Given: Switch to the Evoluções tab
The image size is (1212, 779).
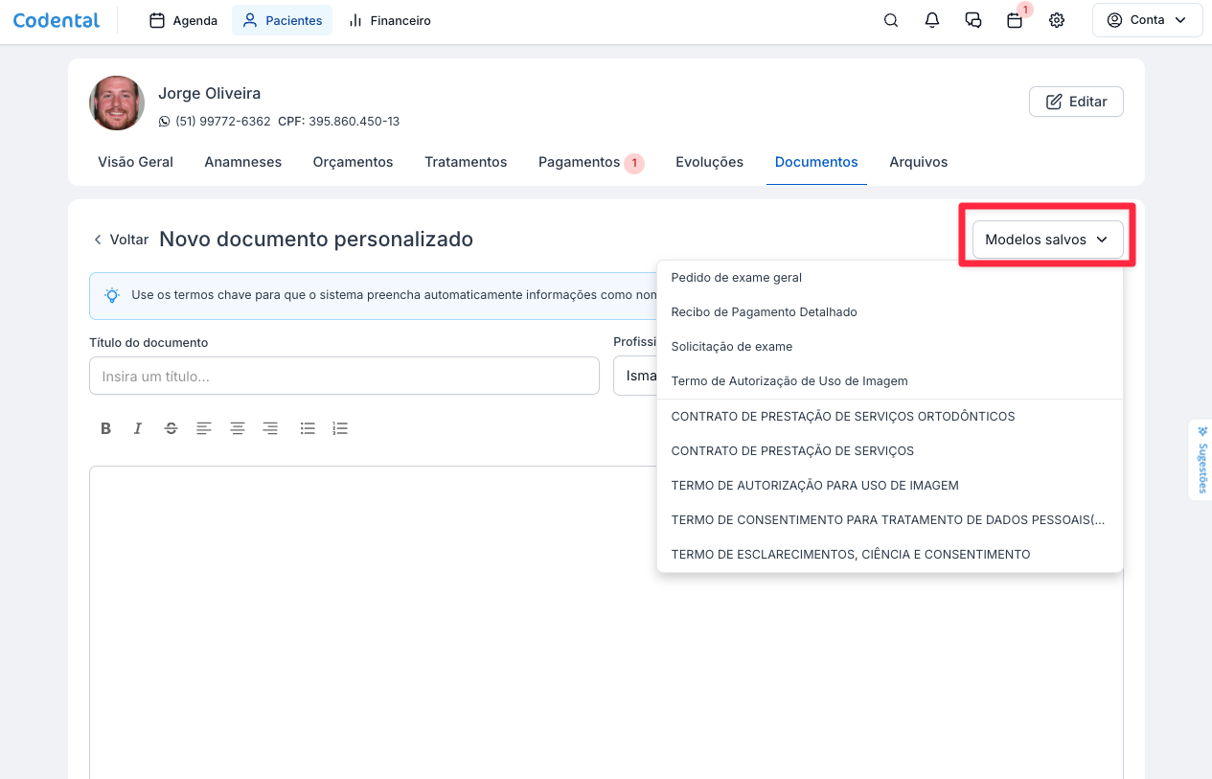Looking at the screenshot, I should (709, 162).
